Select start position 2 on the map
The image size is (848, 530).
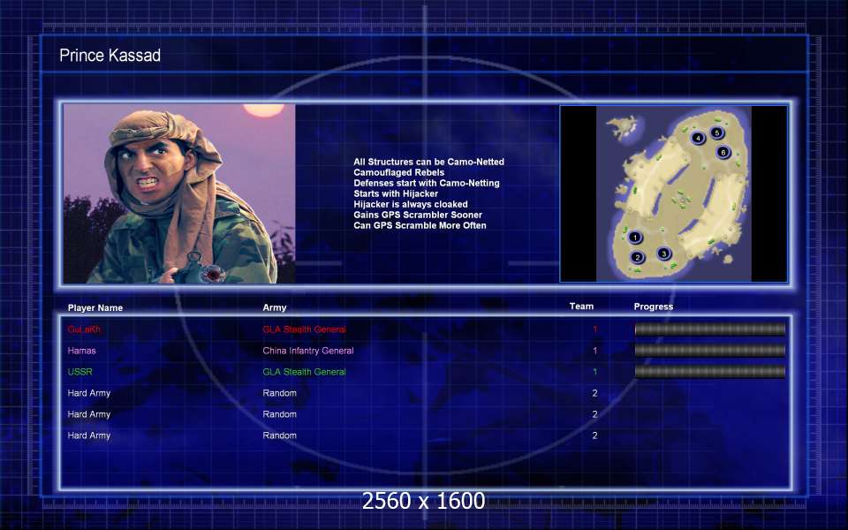click(x=638, y=257)
